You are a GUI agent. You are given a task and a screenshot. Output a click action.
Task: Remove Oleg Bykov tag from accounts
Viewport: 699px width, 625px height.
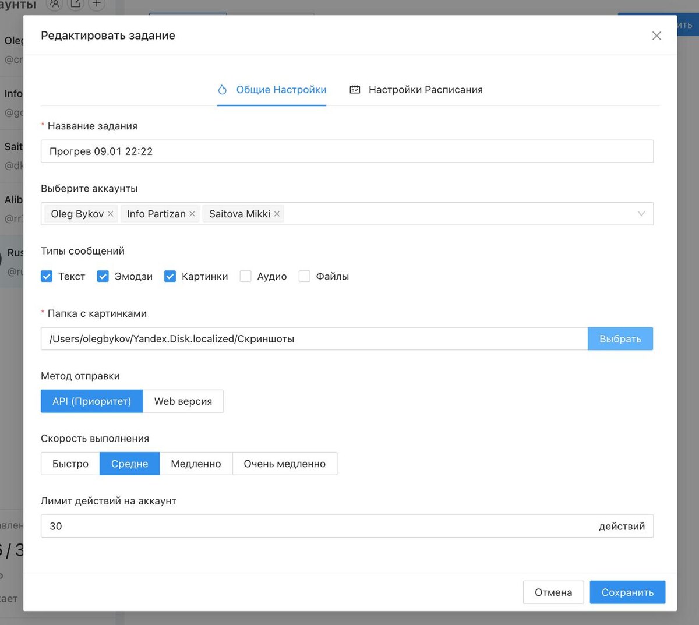(x=111, y=214)
